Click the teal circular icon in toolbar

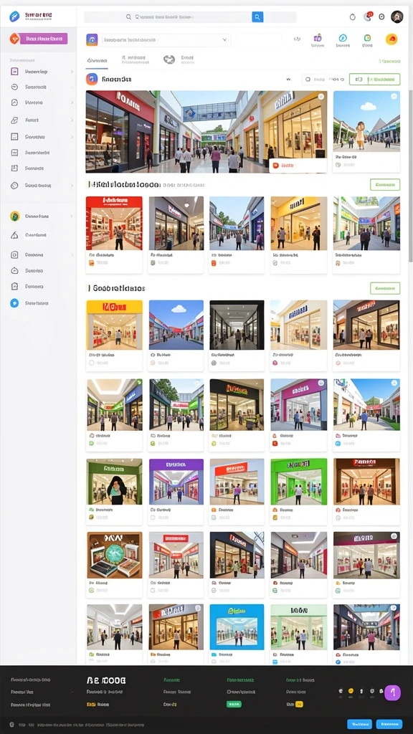tap(343, 38)
